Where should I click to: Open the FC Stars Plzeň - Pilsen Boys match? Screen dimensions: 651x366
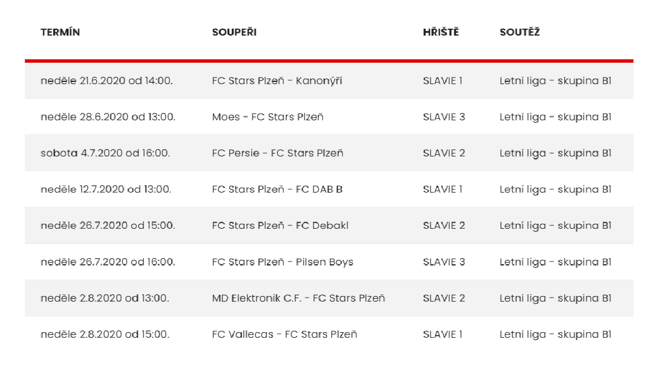click(x=283, y=262)
